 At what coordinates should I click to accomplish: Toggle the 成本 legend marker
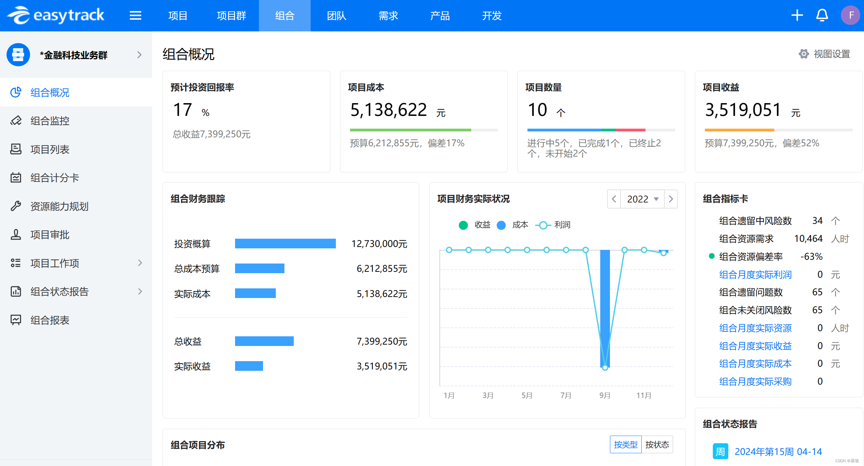[501, 225]
